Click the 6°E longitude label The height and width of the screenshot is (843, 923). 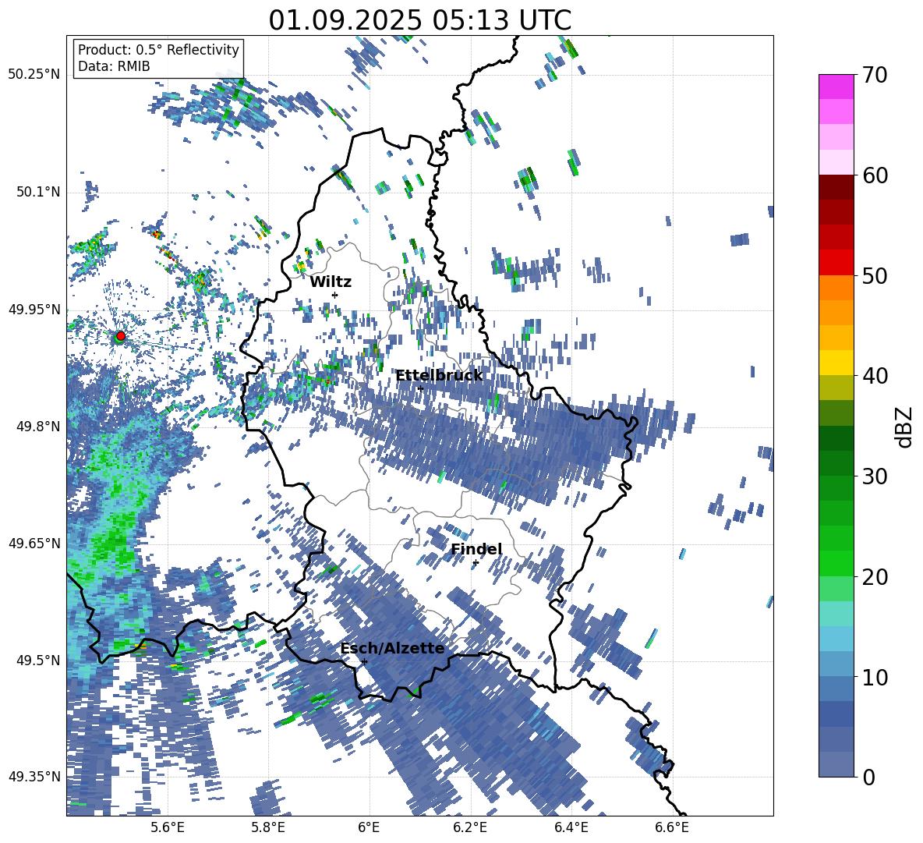tap(369, 827)
